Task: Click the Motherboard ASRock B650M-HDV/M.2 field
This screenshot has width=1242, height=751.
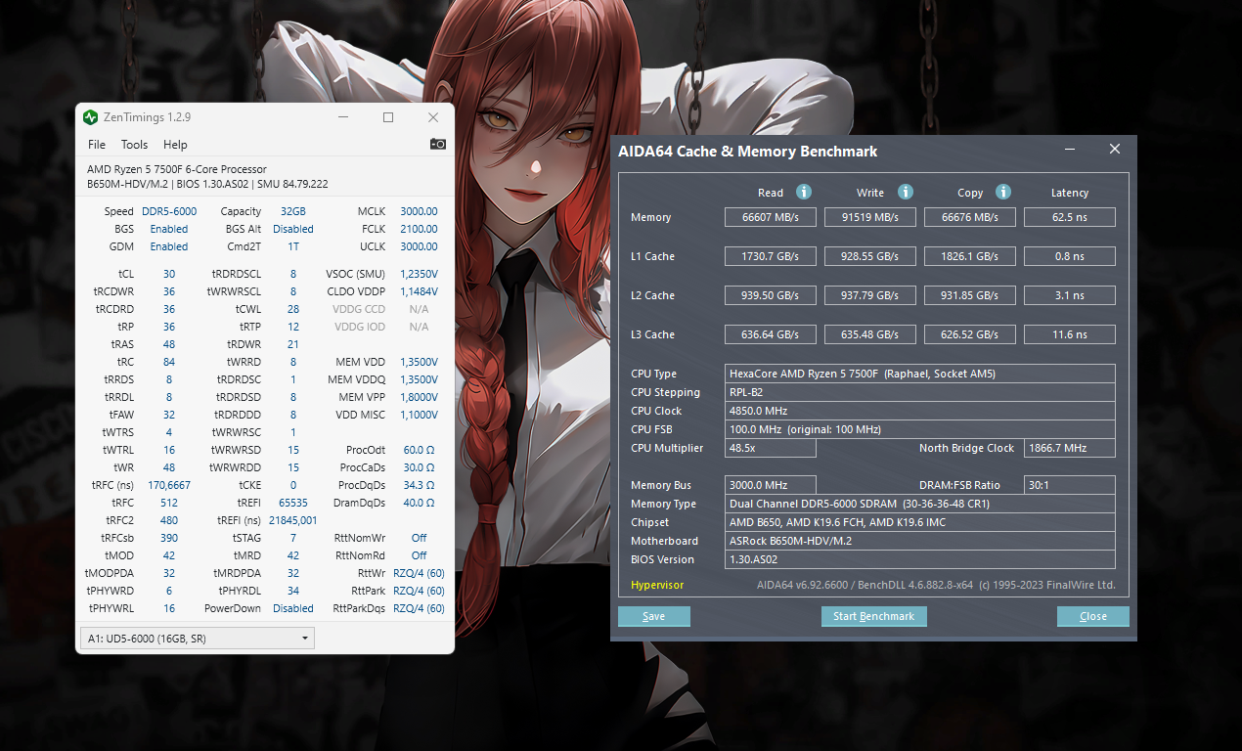Action: click(x=920, y=541)
